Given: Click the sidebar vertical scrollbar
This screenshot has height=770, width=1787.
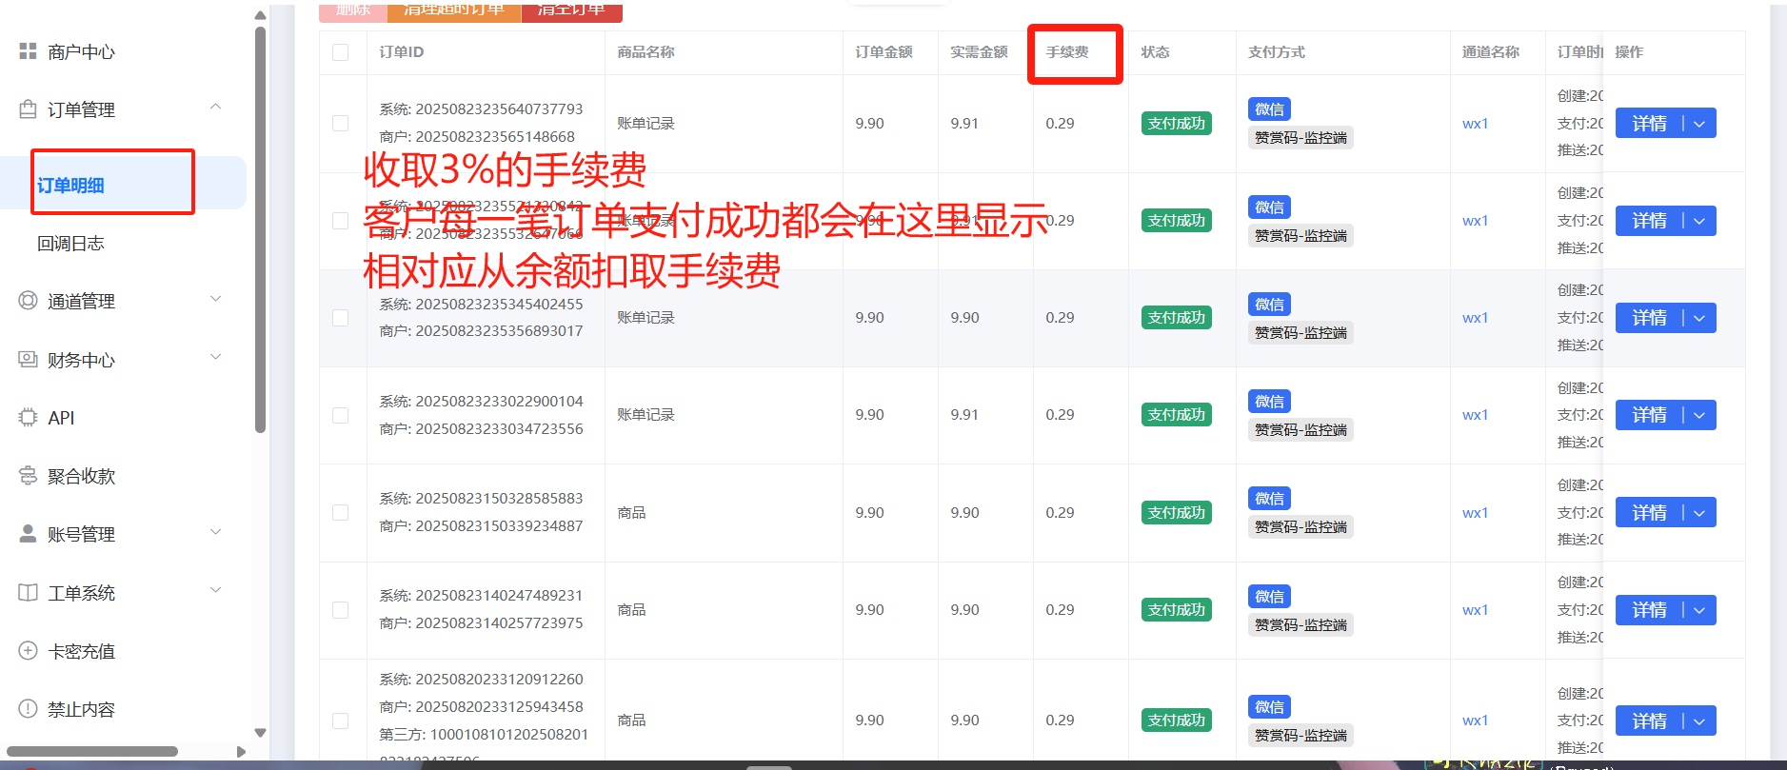Looking at the screenshot, I should [260, 228].
